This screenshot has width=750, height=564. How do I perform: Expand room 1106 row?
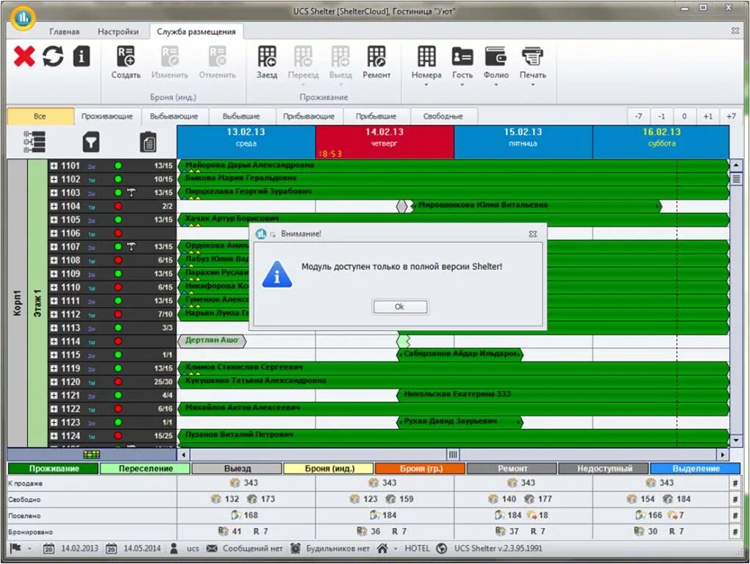click(x=54, y=234)
